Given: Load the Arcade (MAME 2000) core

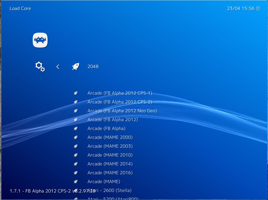Looking at the screenshot, I should point(110,137).
